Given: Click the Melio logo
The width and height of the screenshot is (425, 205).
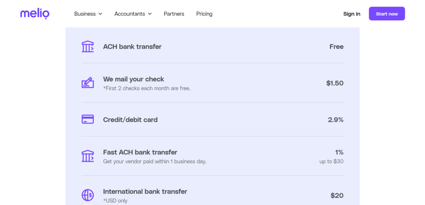Looking at the screenshot, I should pos(35,14).
